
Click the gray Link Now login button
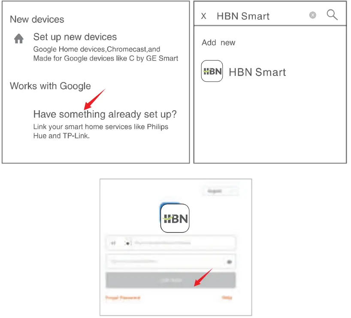171,280
